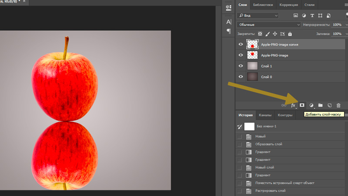Open layer styles via the fx icon
The image size is (348, 196).
(x=293, y=105)
